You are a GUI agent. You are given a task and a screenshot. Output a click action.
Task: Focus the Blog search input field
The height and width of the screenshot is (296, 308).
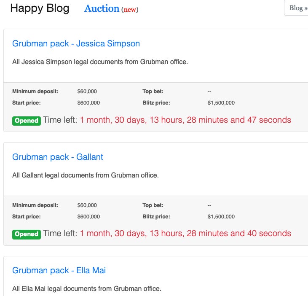pyautogui.click(x=296, y=8)
